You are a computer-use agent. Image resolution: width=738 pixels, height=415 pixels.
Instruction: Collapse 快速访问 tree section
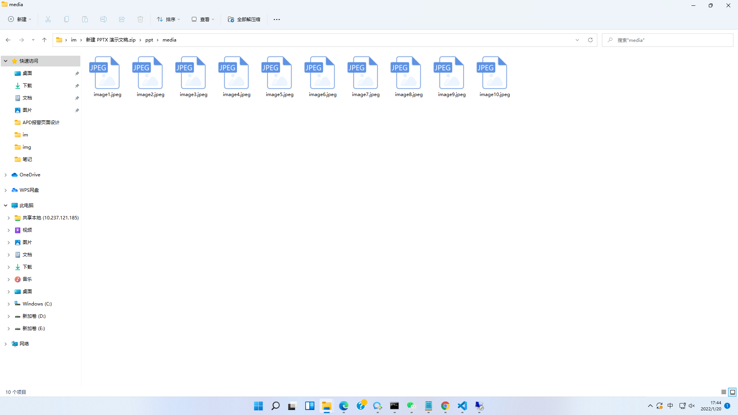coord(6,61)
